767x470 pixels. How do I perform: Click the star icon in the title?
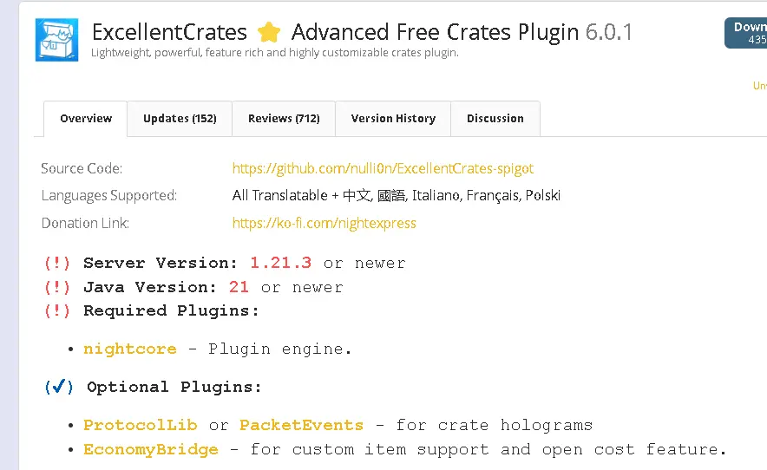pos(269,32)
